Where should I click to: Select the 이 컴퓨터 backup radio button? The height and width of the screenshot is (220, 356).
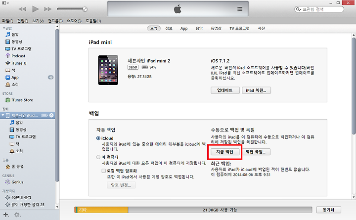click(98, 157)
